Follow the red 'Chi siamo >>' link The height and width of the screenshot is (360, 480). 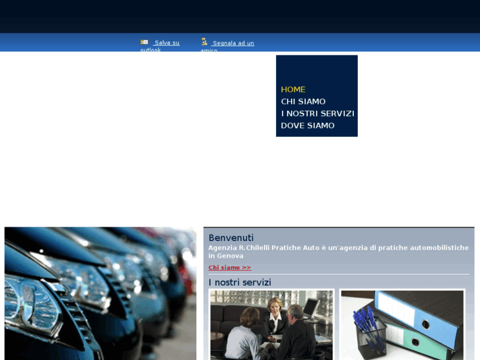pyautogui.click(x=230, y=268)
